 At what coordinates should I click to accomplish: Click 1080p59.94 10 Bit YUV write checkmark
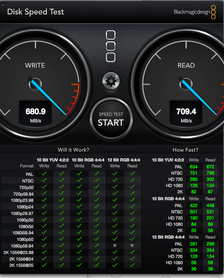coord(44,246)
